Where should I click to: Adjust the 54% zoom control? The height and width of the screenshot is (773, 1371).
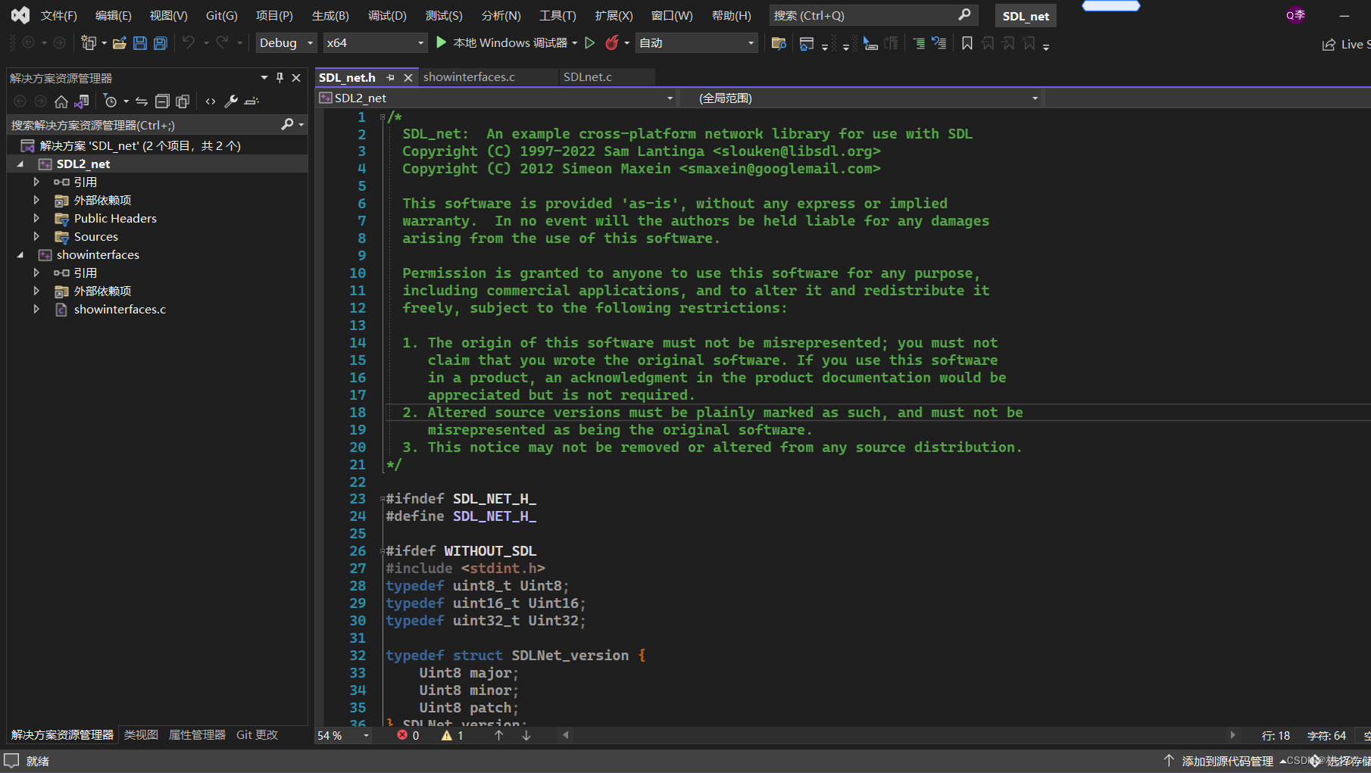pos(342,734)
